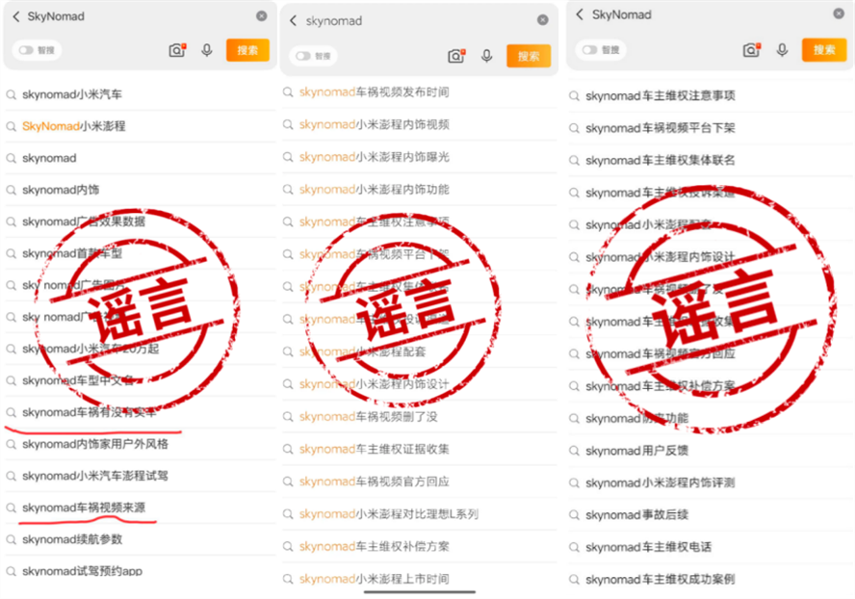Select suggestion skynomad小米汽车澎程试驾
The width and height of the screenshot is (855, 599).
click(95, 476)
